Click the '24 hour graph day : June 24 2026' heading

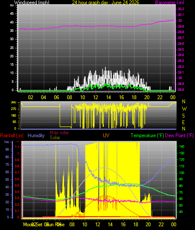coord(105,3)
